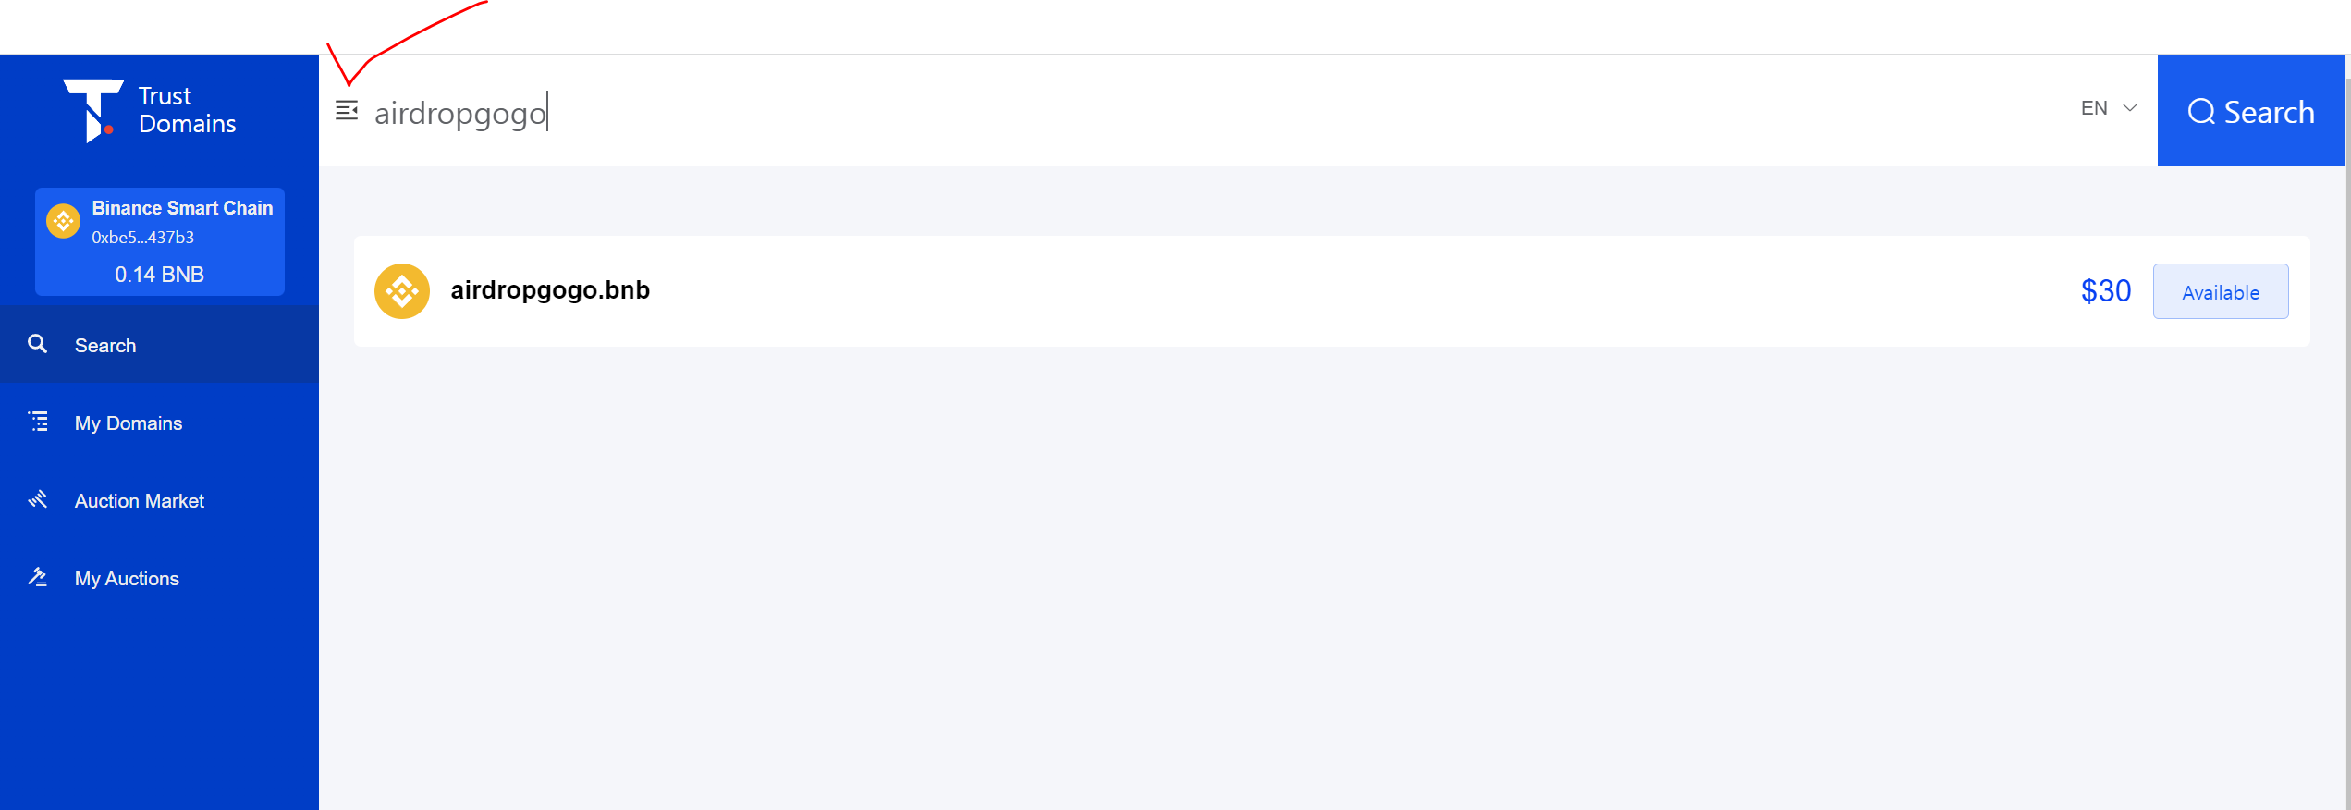This screenshot has width=2351, height=810.
Task: Expand the language chevron arrow
Action: (x=2130, y=108)
